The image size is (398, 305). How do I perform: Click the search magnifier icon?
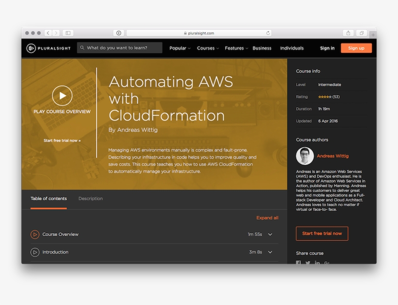pos(82,48)
